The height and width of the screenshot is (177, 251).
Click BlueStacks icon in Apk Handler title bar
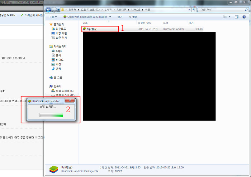coord(30,101)
